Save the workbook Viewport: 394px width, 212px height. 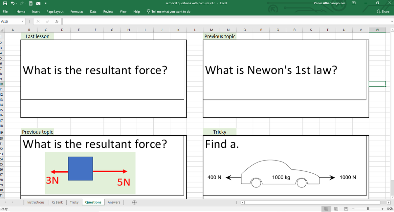(x=5, y=3)
